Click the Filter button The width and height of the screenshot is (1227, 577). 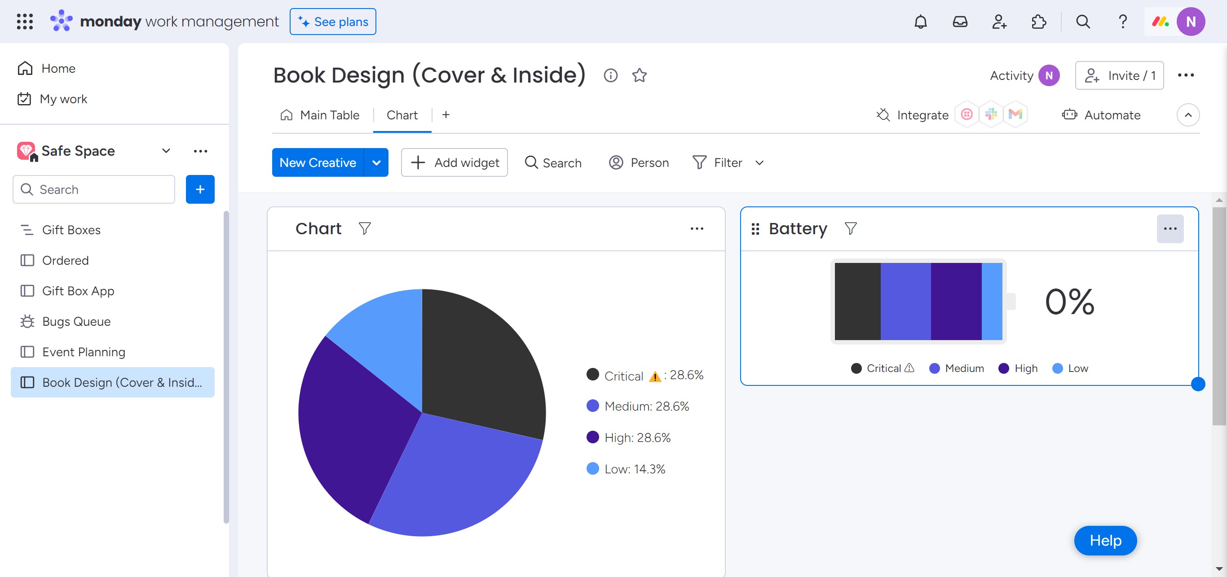click(717, 162)
